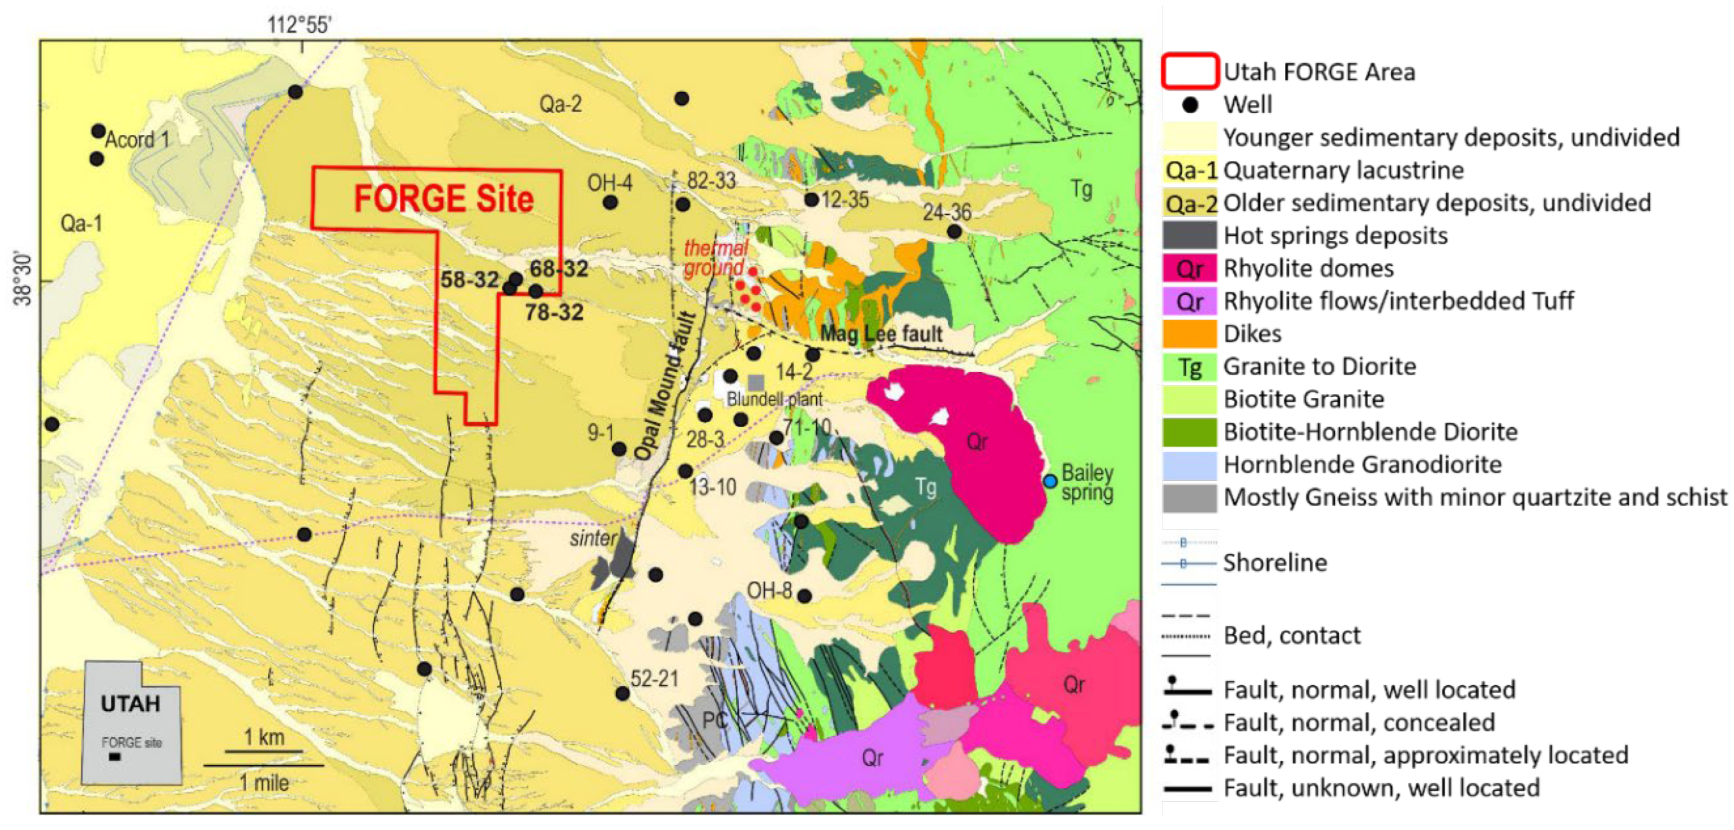Click the Dikes orange legend swatch
This screenshot has height=830, width=1734.
point(1189,333)
